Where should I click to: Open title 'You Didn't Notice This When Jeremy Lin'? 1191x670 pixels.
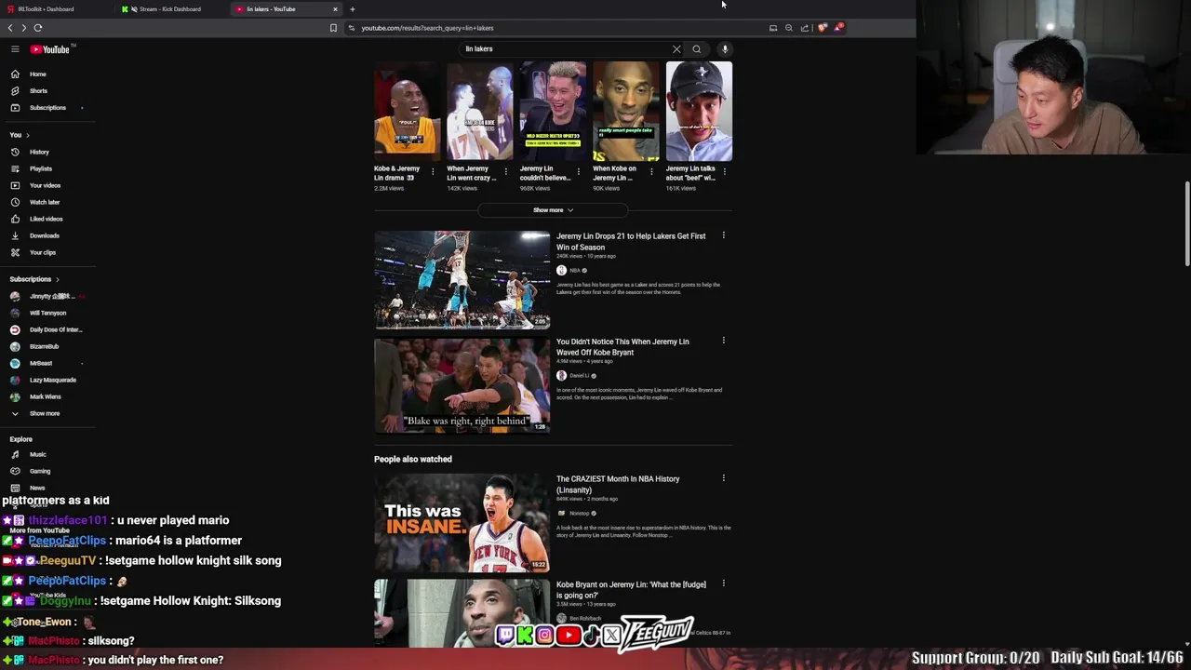[x=622, y=347]
